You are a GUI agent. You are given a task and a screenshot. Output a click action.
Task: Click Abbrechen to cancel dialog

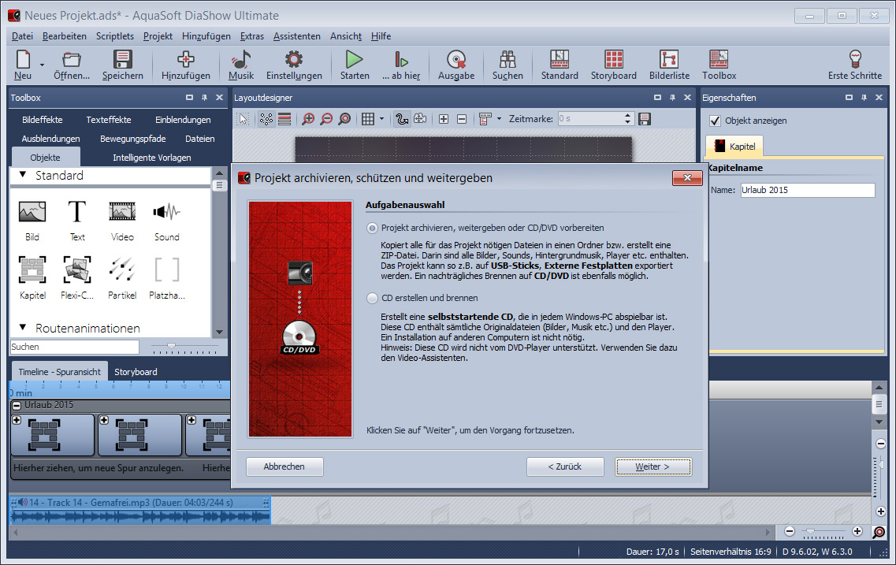pyautogui.click(x=284, y=466)
